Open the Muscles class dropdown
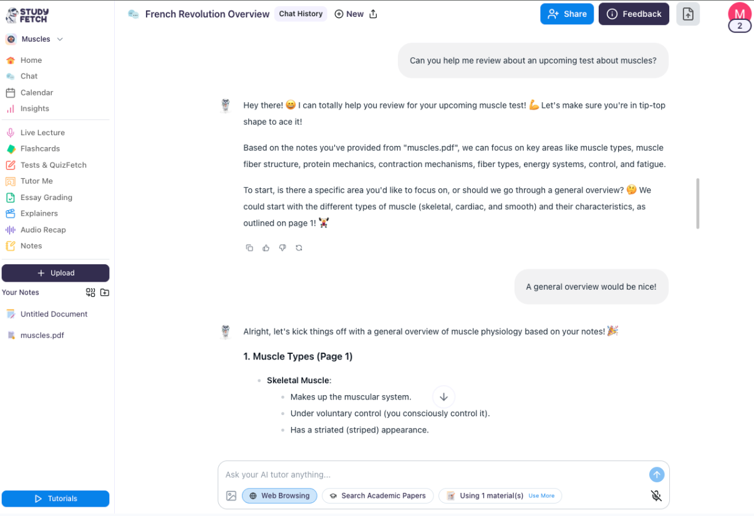Viewport: 754px width, 516px height. pyautogui.click(x=60, y=39)
